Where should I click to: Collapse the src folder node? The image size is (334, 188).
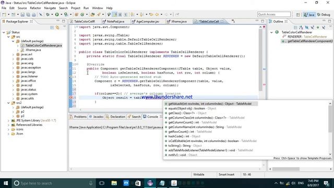[x=8, y=37]
